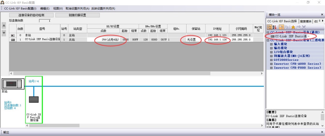This screenshot has height=136, width=325.
Task: Click the delete X icon in module toolbar
Action: point(304,27)
